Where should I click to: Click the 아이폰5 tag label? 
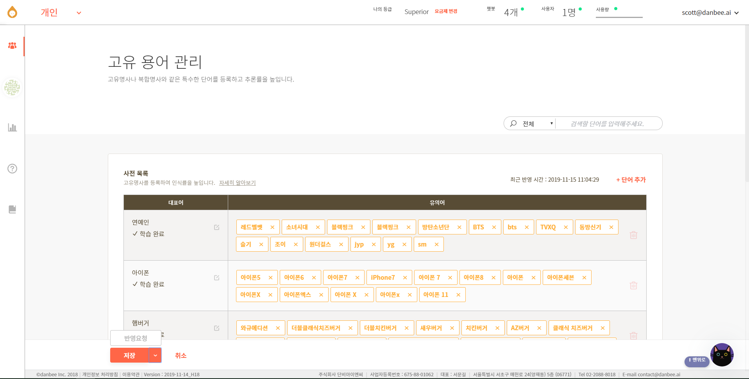point(250,277)
